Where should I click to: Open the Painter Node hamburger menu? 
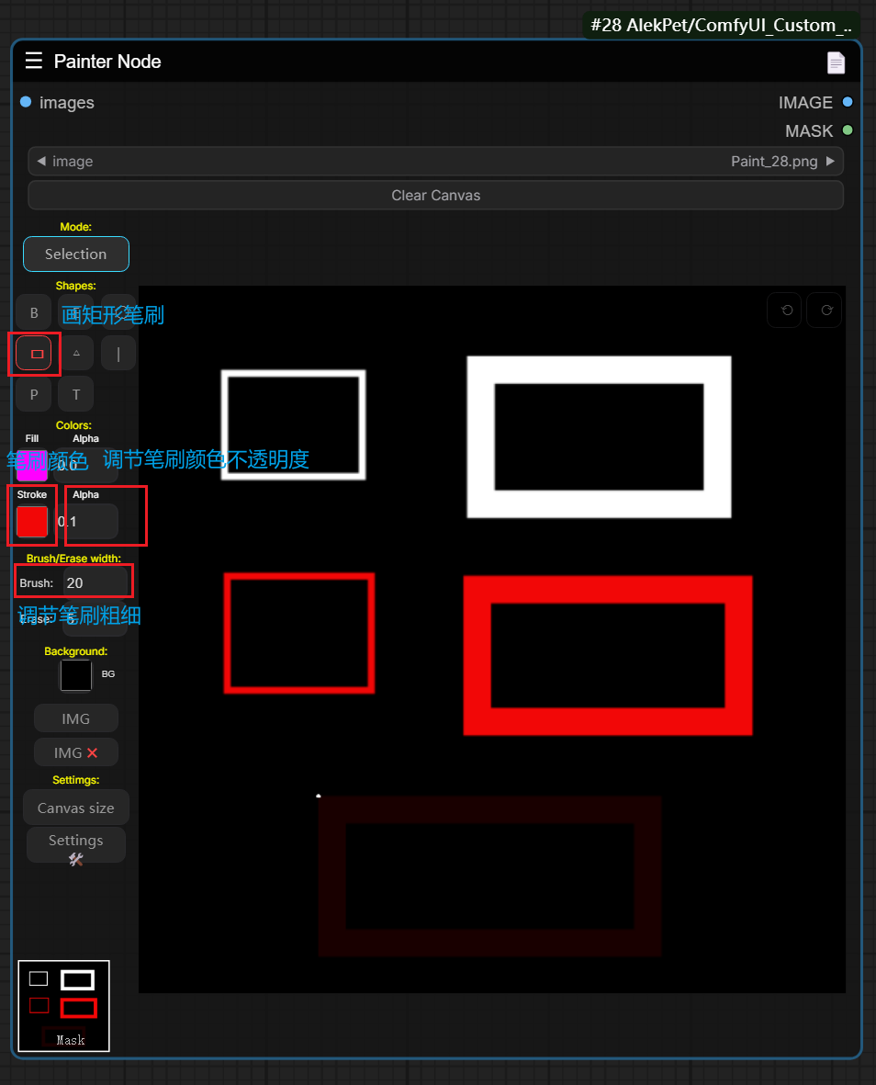(34, 62)
